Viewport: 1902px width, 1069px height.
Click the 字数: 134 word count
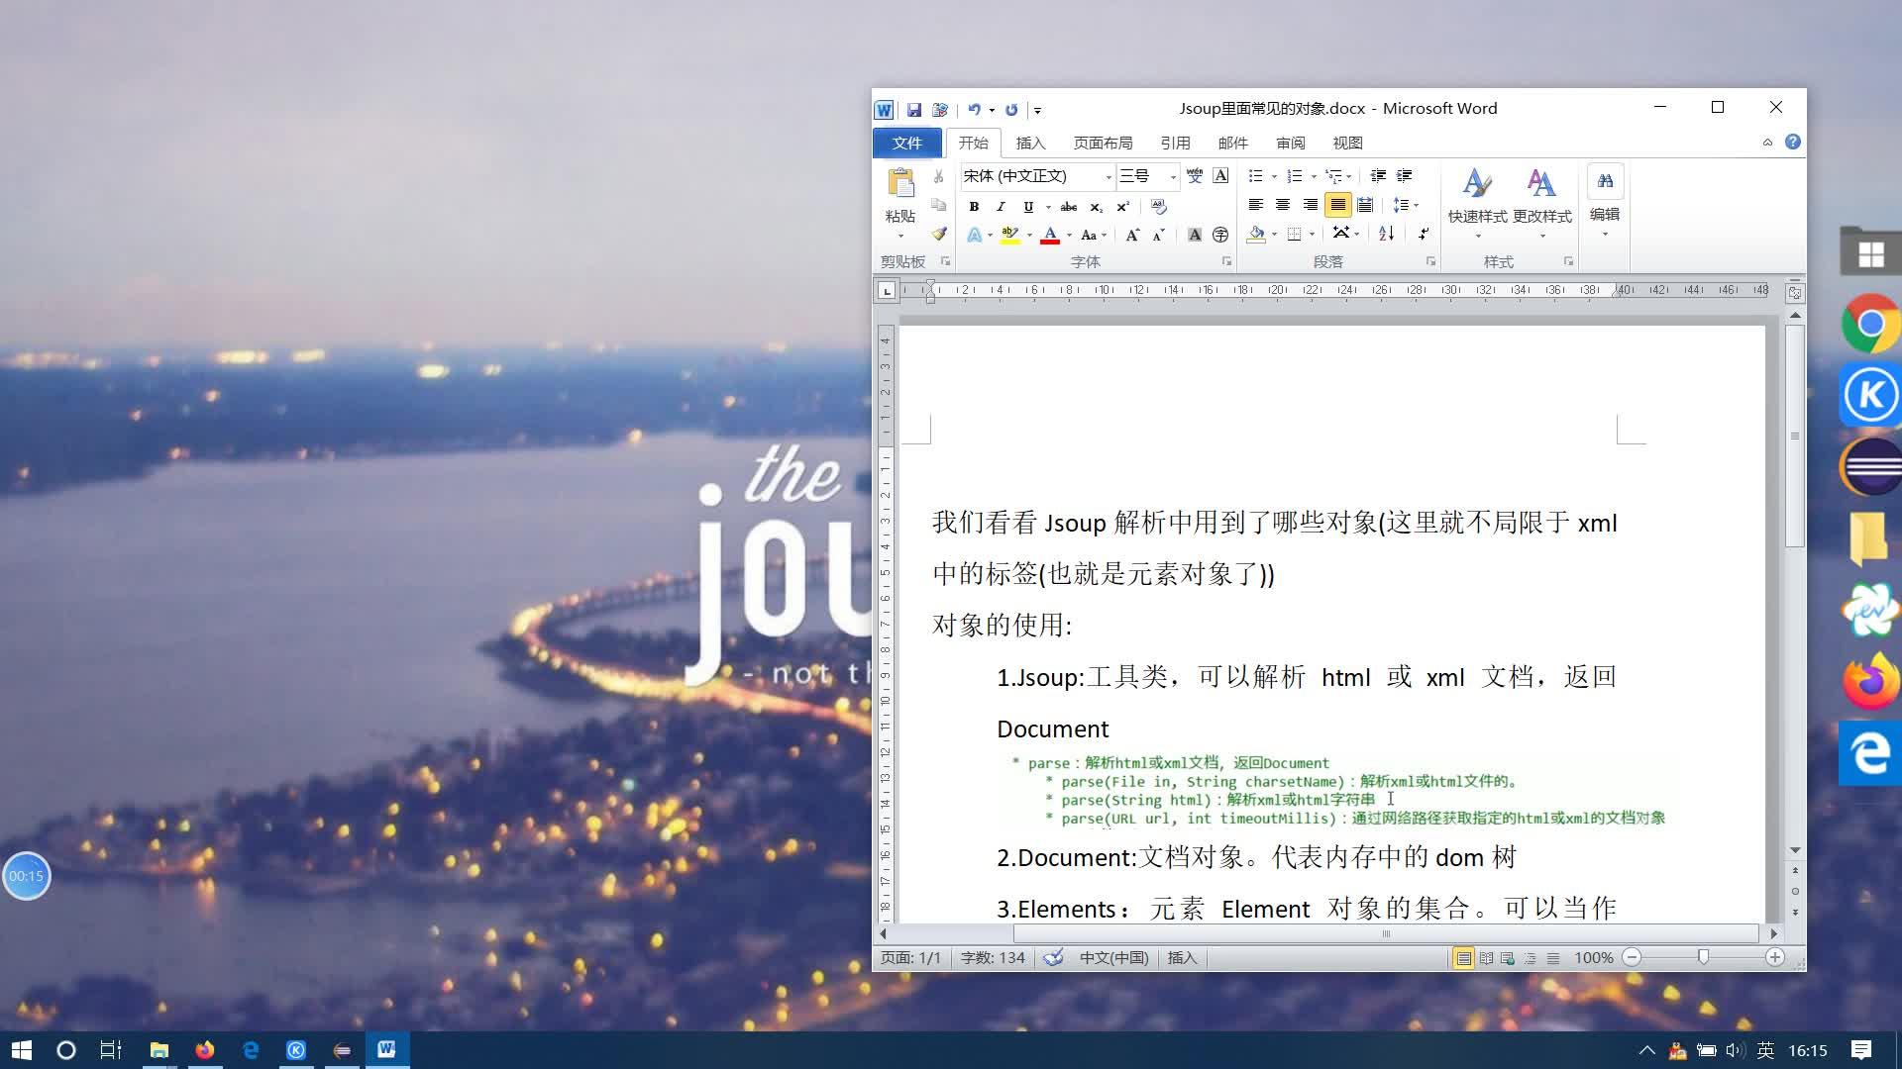point(993,957)
